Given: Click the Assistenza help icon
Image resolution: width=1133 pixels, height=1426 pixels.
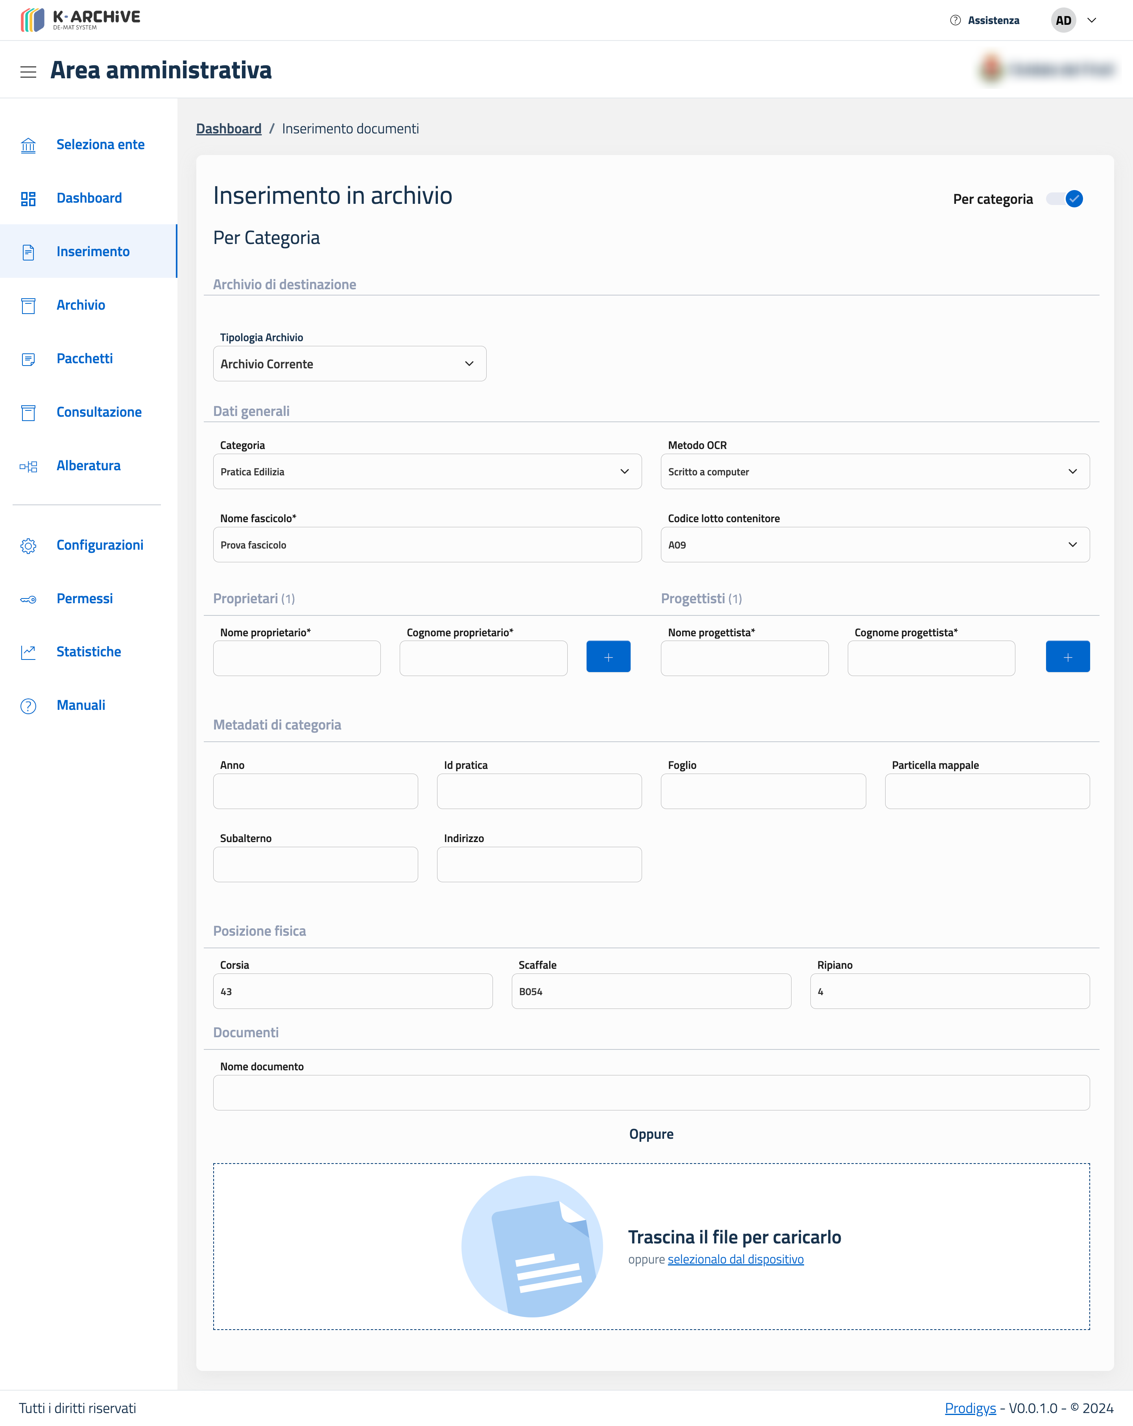Looking at the screenshot, I should click(955, 20).
